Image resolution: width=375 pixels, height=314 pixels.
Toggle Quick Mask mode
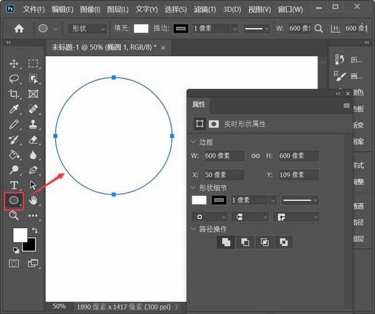[13, 263]
